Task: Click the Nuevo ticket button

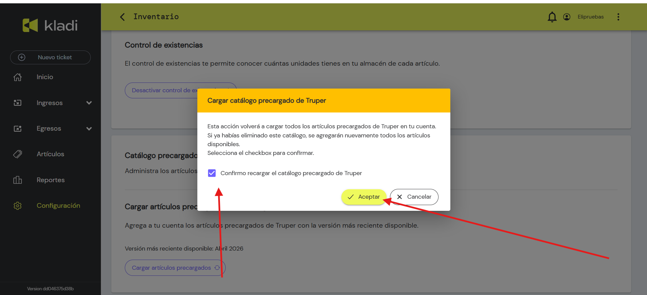Action: (x=50, y=57)
